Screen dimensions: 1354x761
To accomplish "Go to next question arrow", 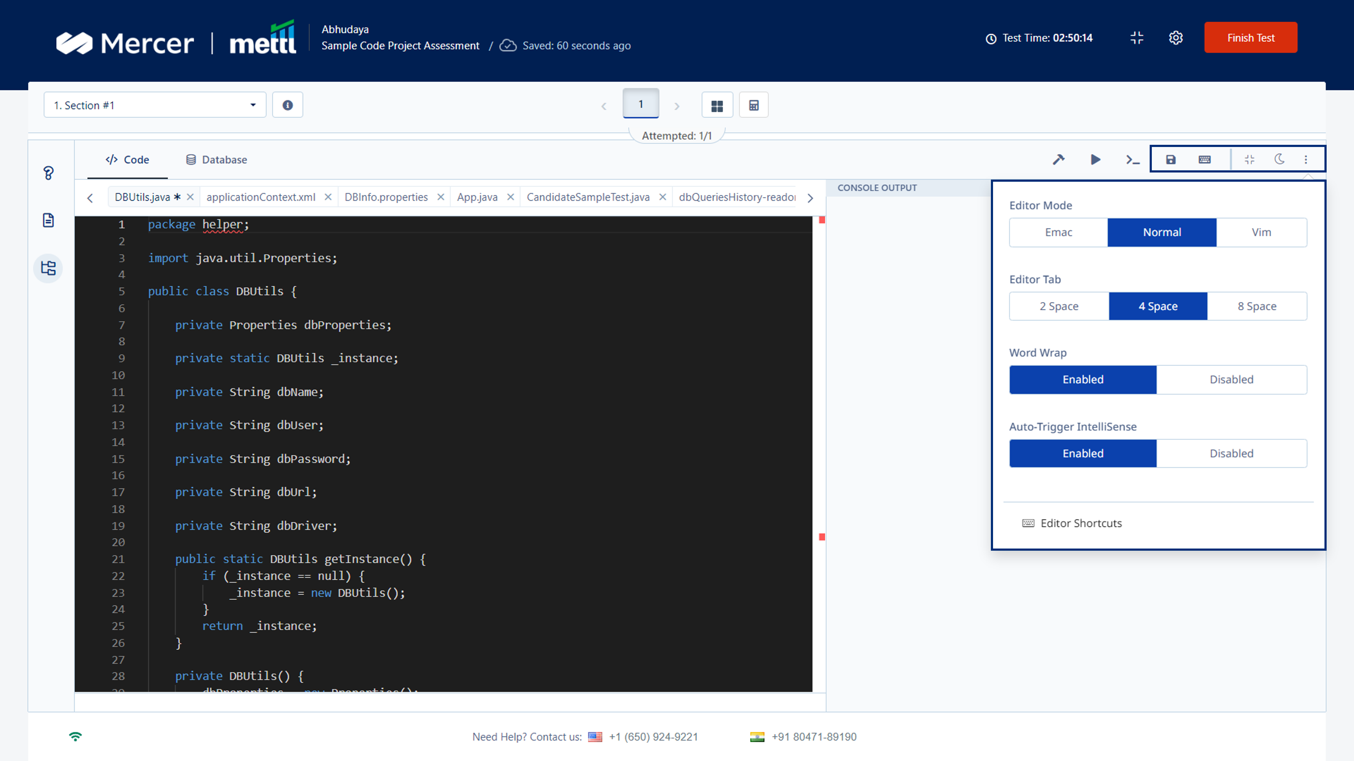I will [x=677, y=106].
